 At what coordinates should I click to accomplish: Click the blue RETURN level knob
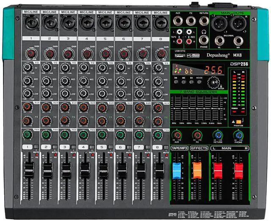(218, 135)
